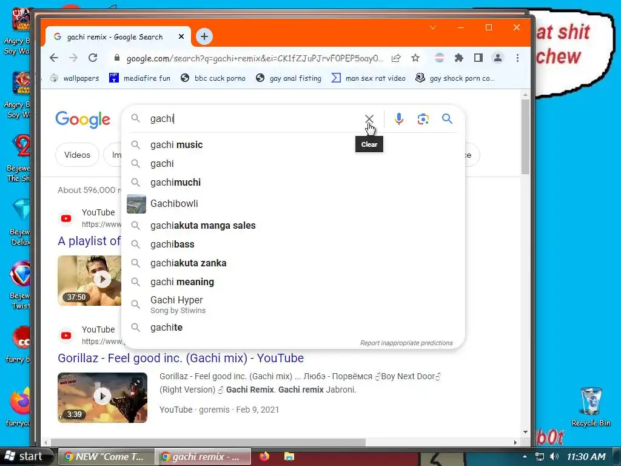Reload the current page
Viewport: 621px width, 466px height.
click(93, 58)
